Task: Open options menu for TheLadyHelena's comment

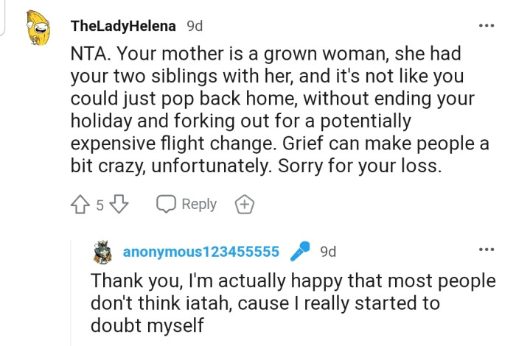Action: [487, 27]
